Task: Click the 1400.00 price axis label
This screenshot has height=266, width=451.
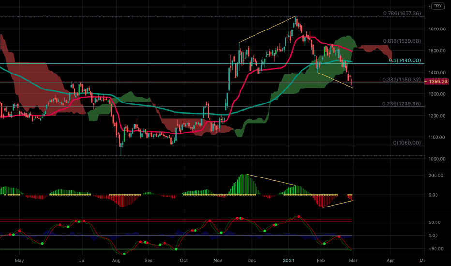Action: [437, 72]
